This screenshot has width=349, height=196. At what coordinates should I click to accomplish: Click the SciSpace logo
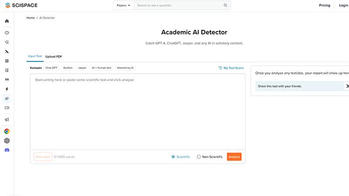tap(21, 5)
